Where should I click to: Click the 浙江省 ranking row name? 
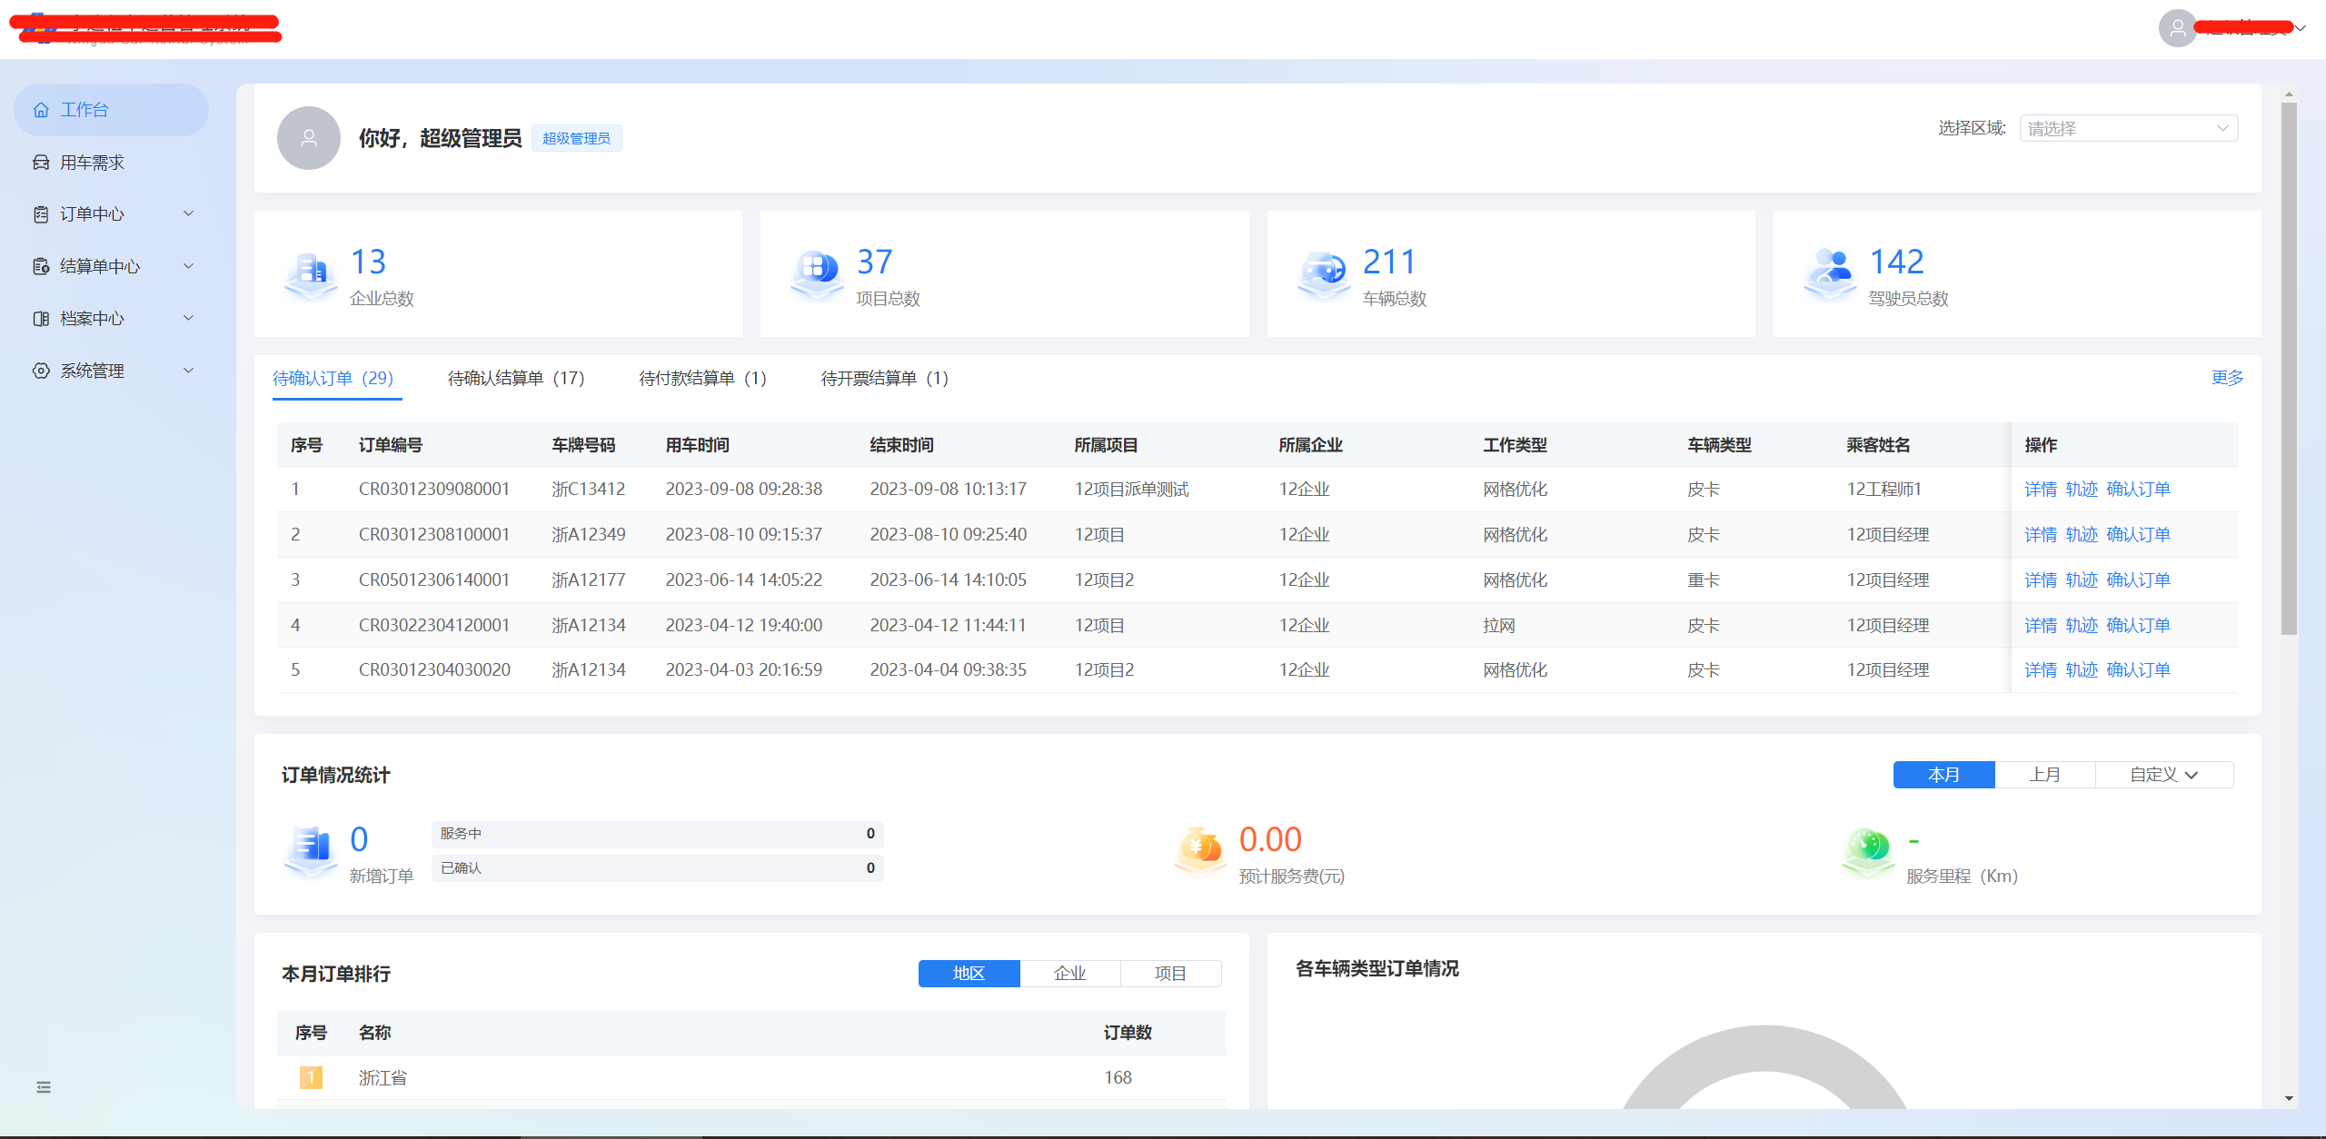(383, 1077)
